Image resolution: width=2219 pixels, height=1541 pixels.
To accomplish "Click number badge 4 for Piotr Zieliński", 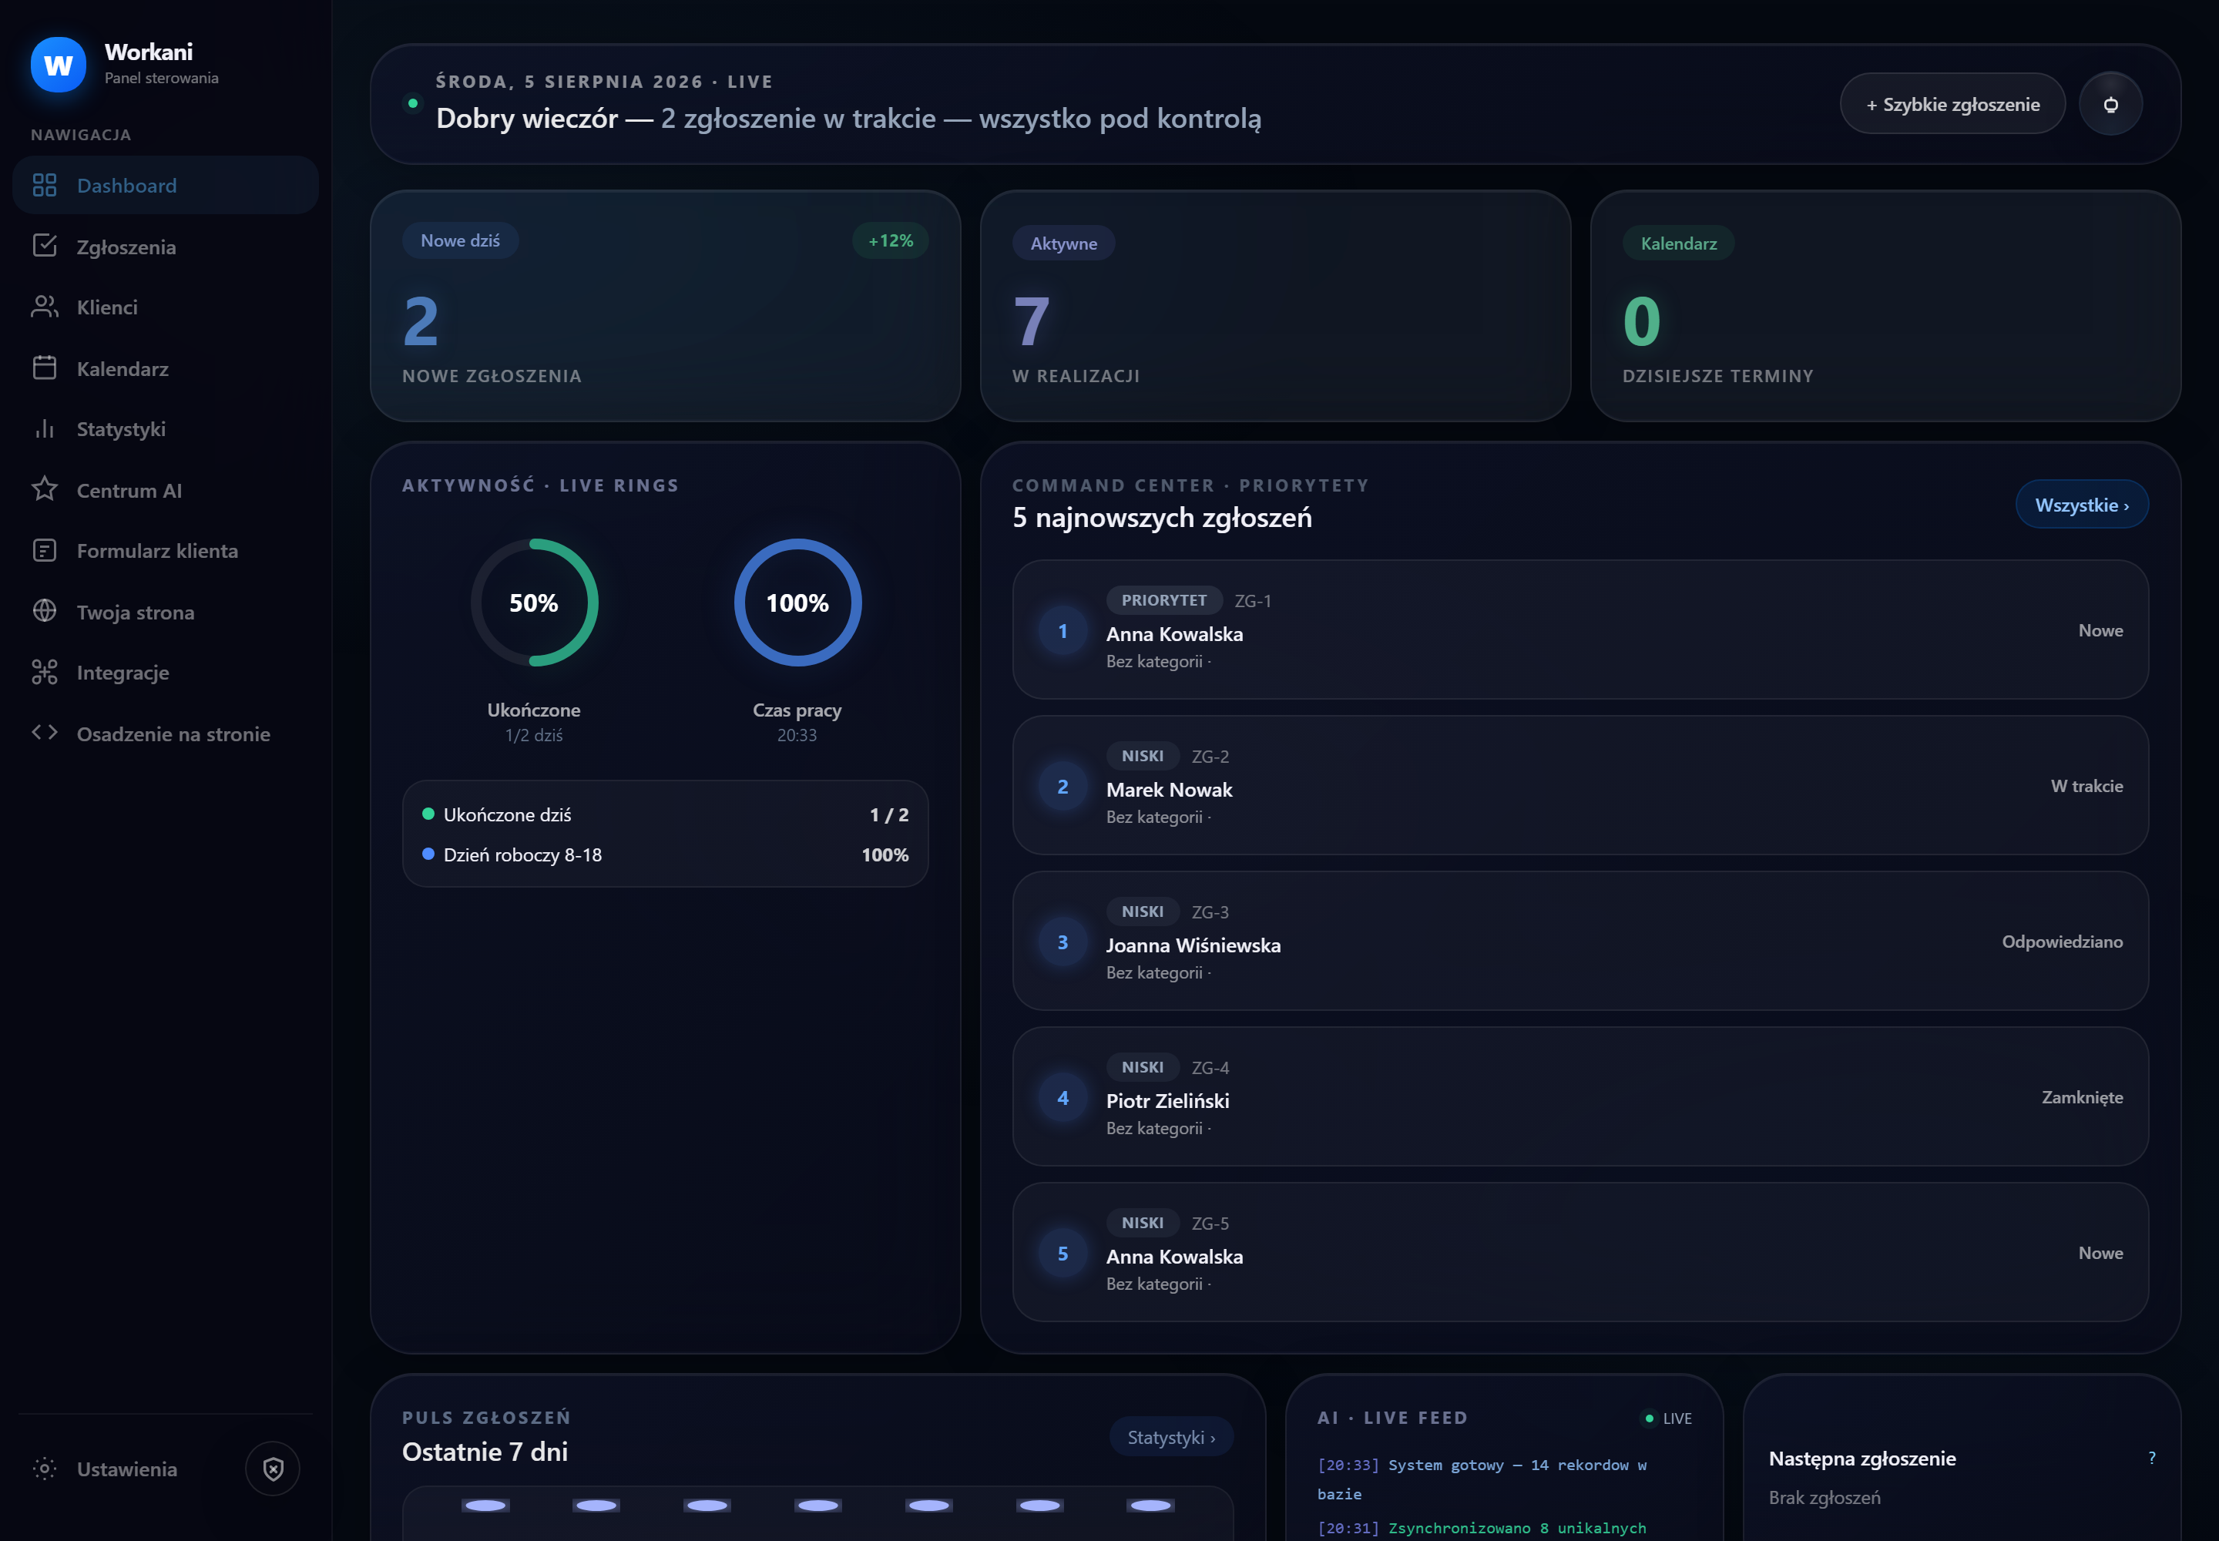I will (1063, 1097).
